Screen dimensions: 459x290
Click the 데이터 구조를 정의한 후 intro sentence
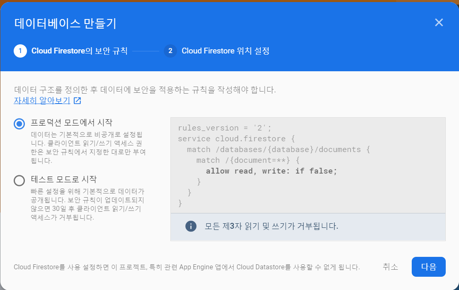click(x=145, y=89)
